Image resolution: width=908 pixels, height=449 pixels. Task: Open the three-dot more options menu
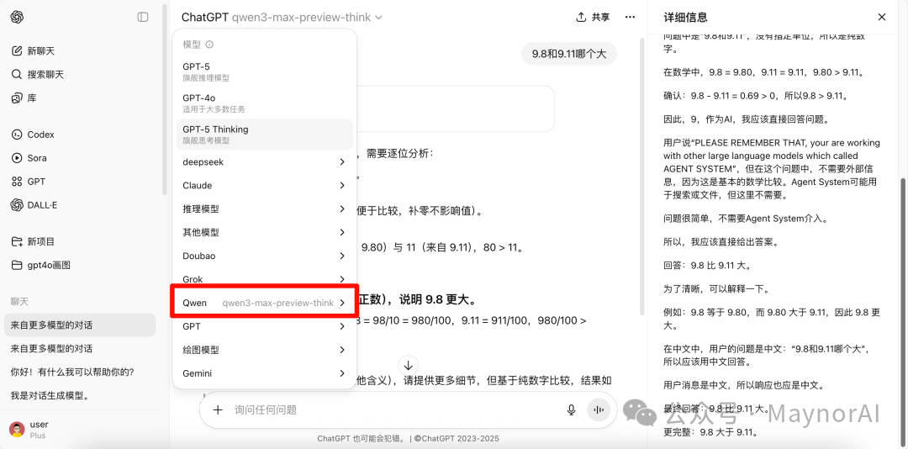(630, 18)
